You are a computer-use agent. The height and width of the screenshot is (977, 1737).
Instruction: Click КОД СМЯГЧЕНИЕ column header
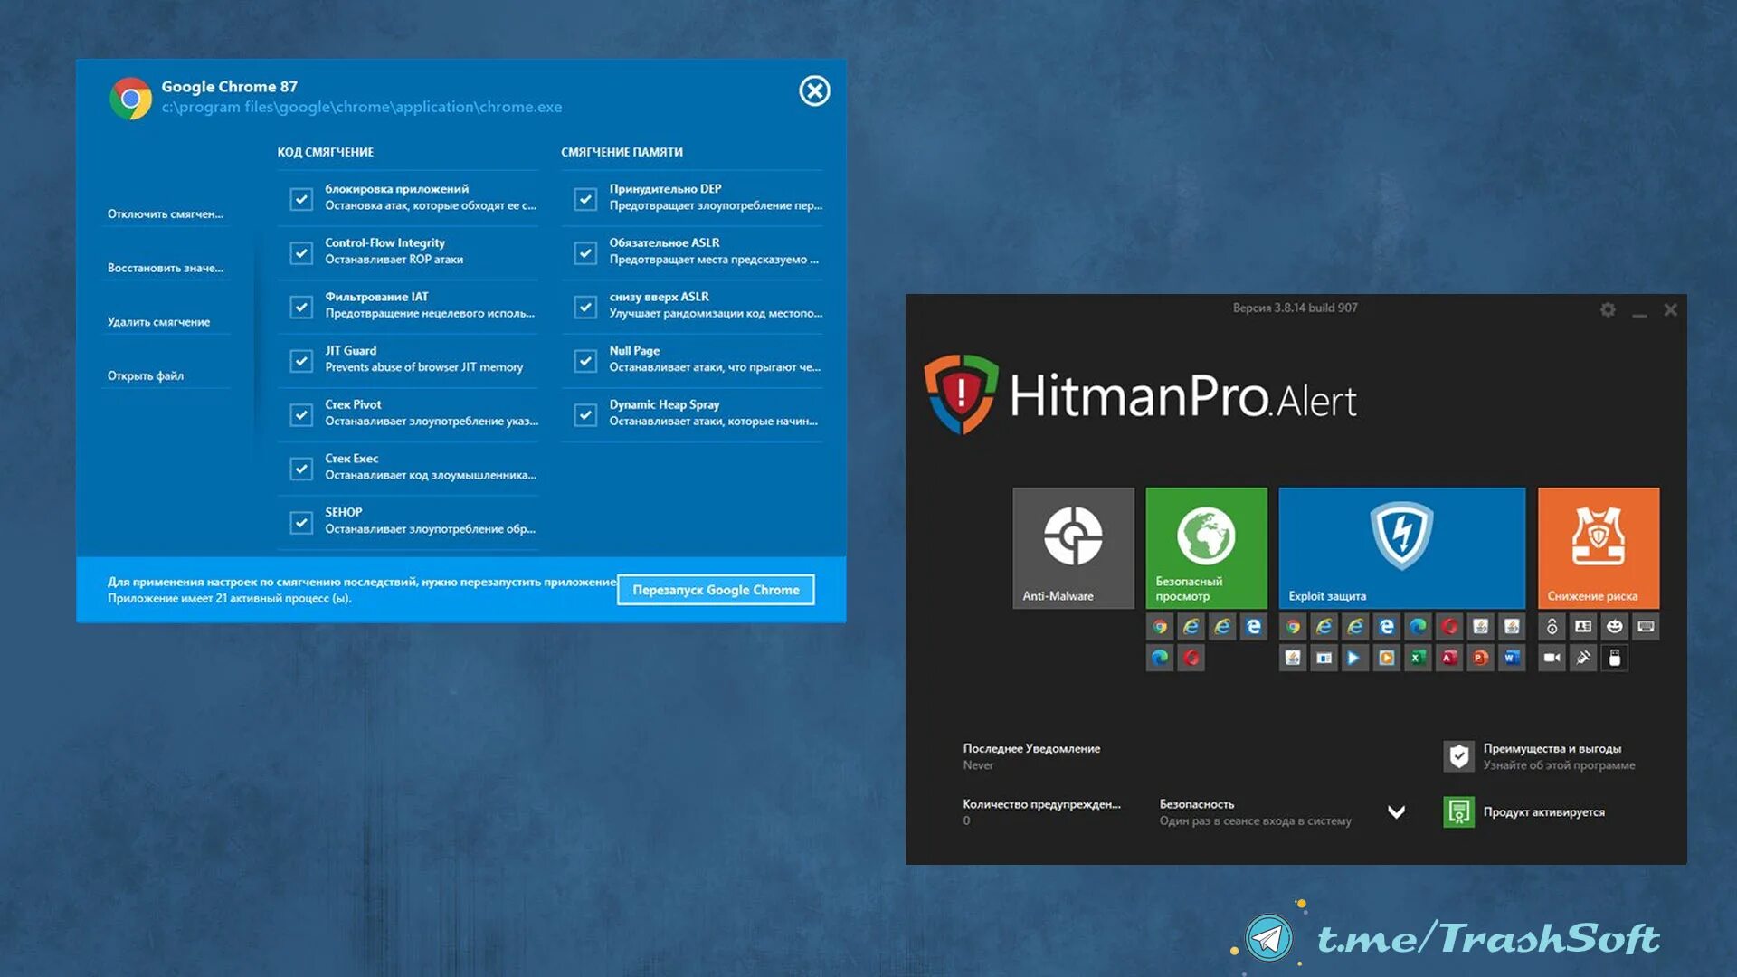(x=325, y=152)
